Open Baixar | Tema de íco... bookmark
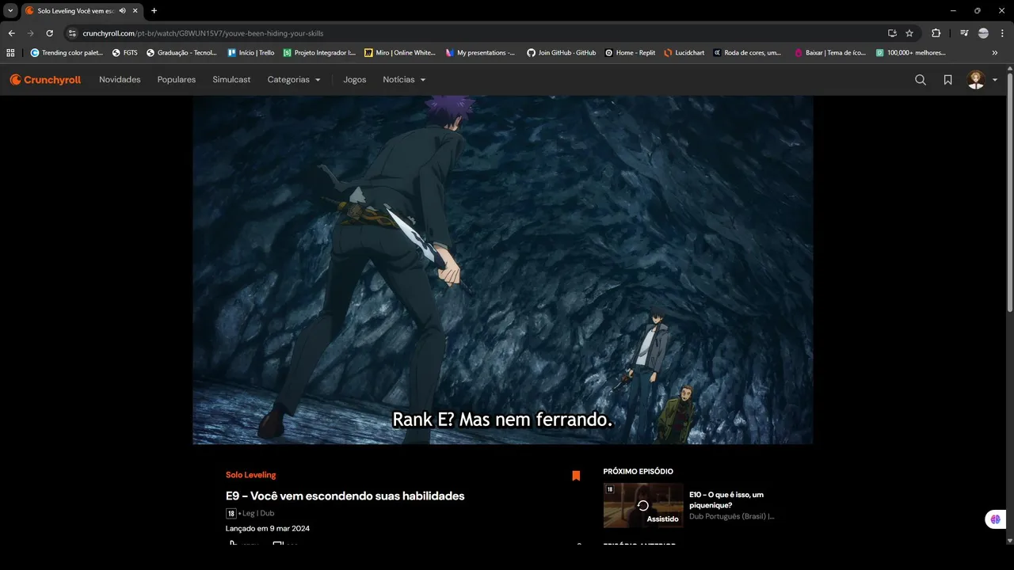This screenshot has width=1014, height=570. tap(830, 53)
